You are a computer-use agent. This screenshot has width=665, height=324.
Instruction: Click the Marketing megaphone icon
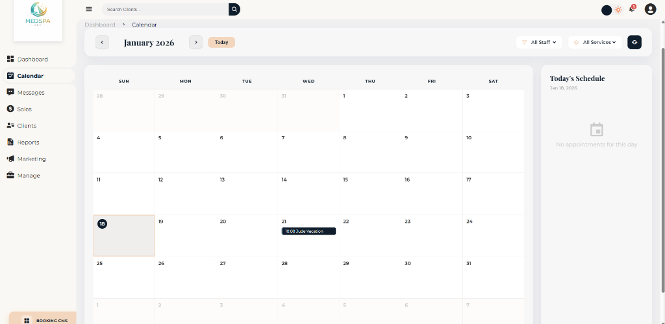click(x=10, y=159)
